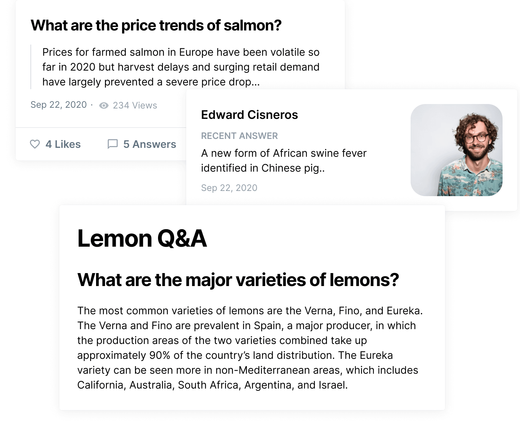Image resolution: width=520 pixels, height=422 pixels.
Task: Select the Edward Cisneros name
Action: 249,115
